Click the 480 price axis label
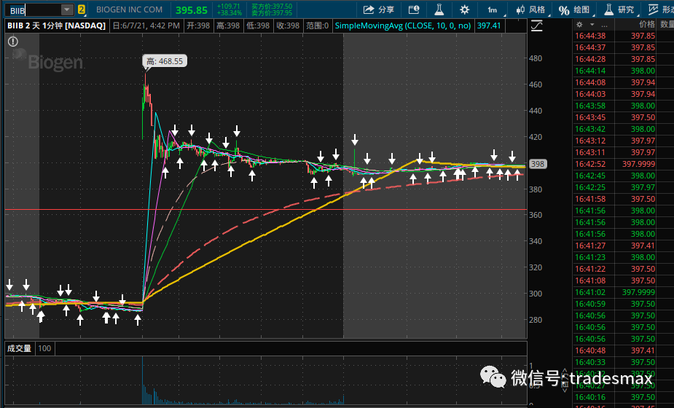Viewport: 674px width, 408px height. 536,58
